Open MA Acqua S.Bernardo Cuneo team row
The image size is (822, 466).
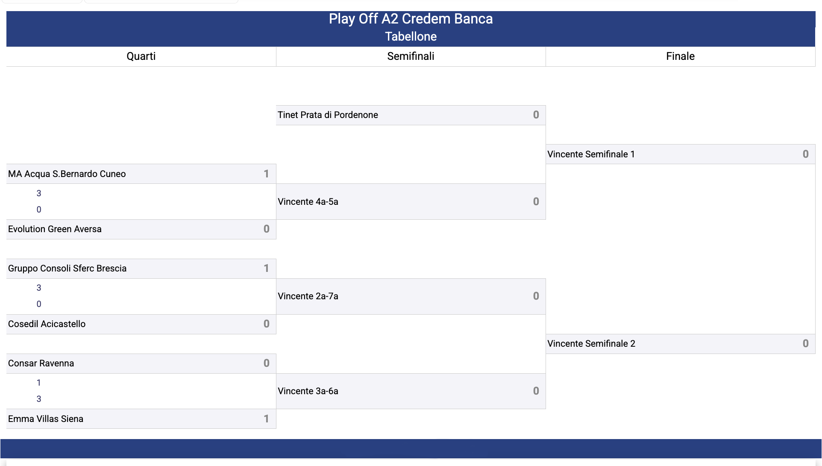tap(141, 174)
